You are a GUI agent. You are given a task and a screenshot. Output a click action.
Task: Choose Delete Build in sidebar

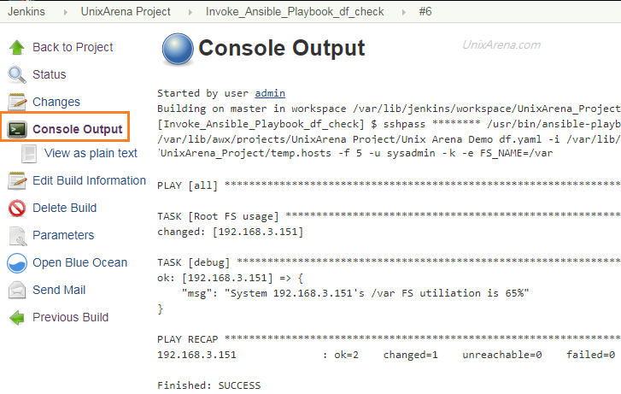tap(65, 208)
